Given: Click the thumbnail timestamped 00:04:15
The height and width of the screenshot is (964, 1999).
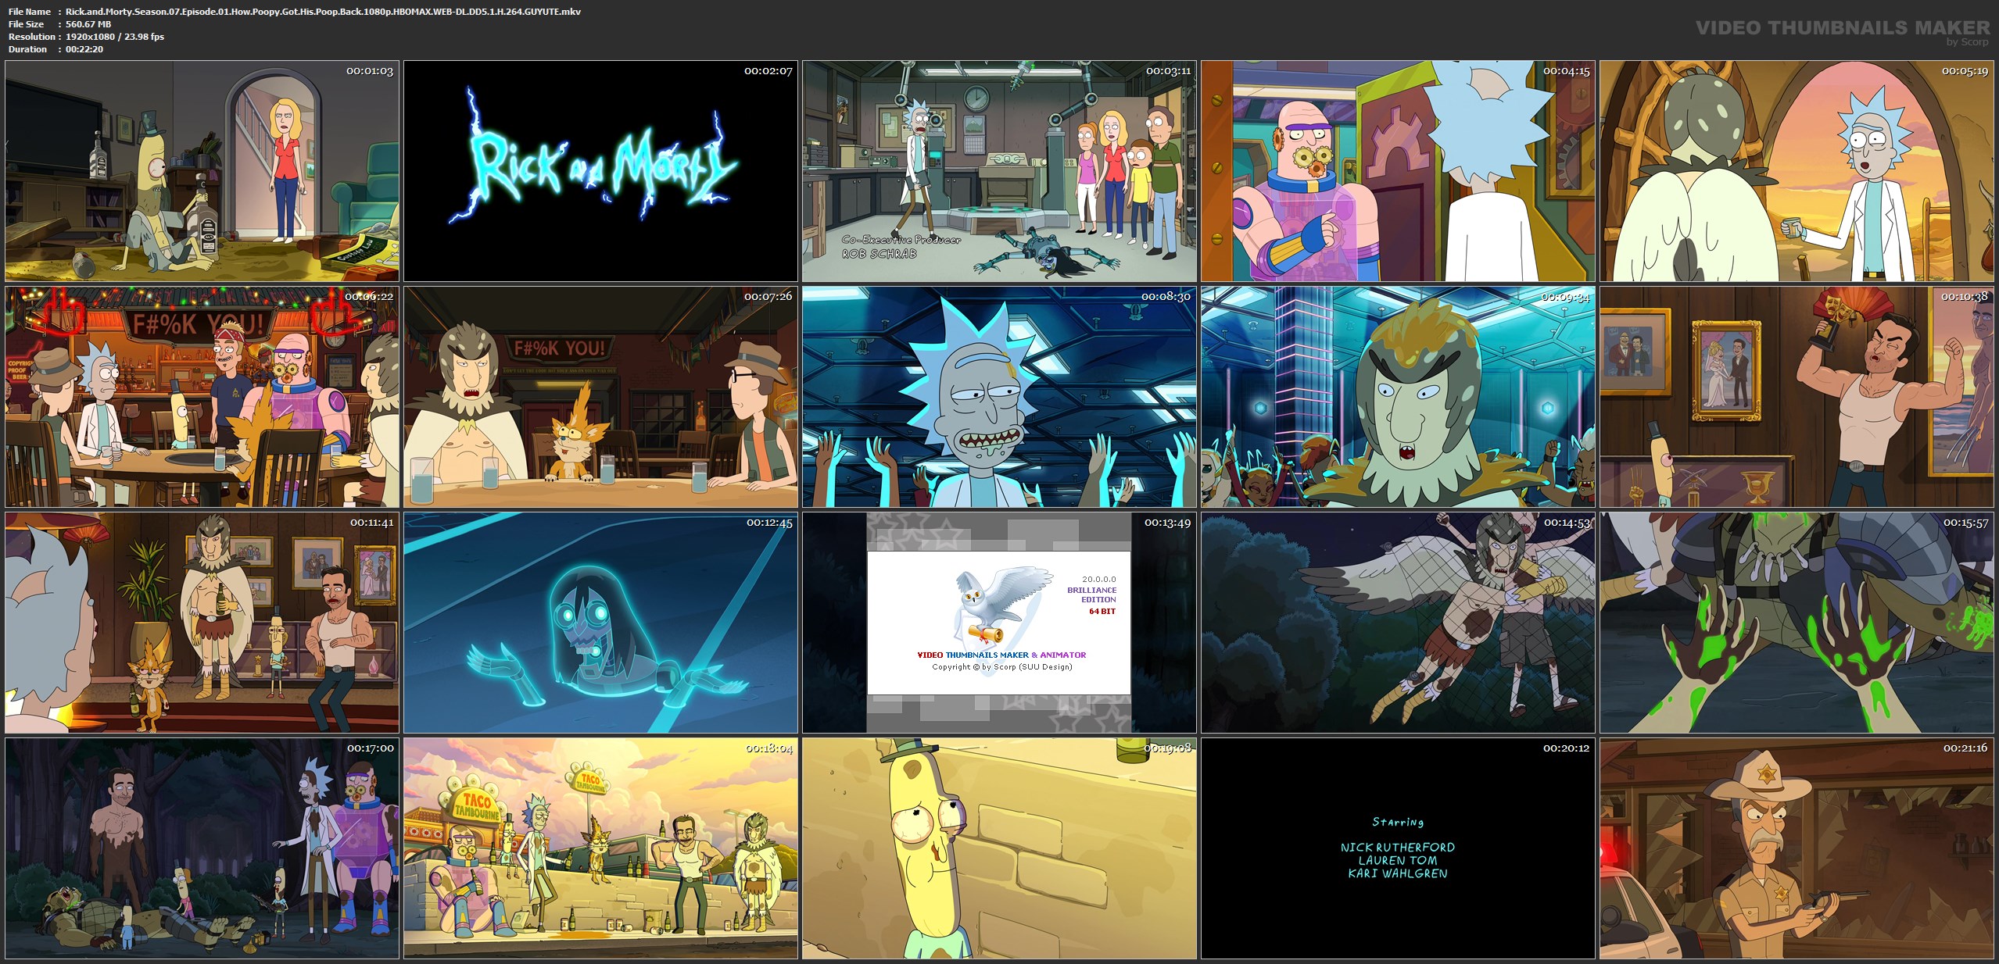Looking at the screenshot, I should tap(1398, 171).
